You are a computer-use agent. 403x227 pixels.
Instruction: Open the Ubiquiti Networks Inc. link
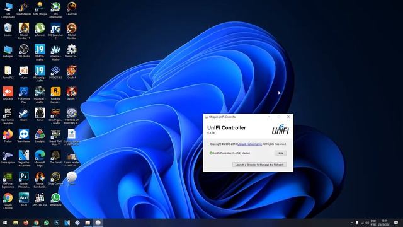tap(249, 144)
